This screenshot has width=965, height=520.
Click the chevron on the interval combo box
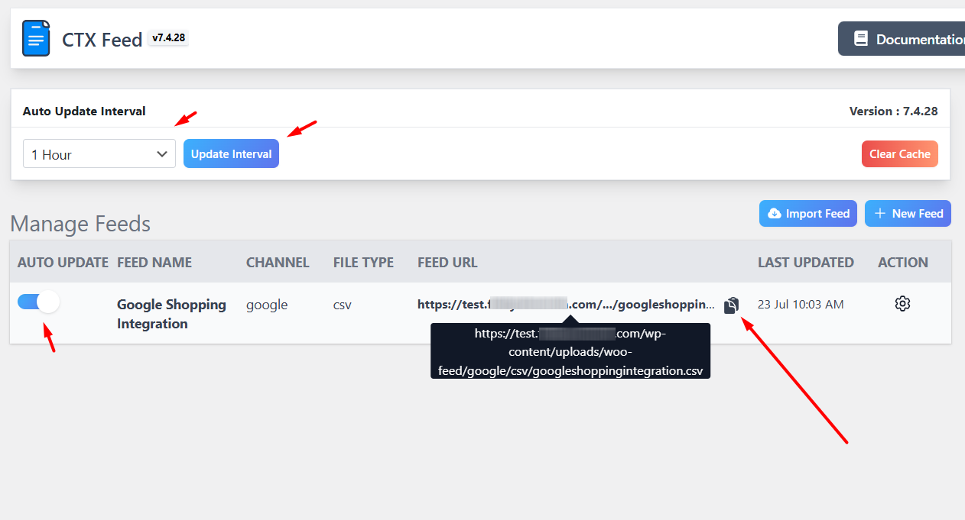point(164,153)
